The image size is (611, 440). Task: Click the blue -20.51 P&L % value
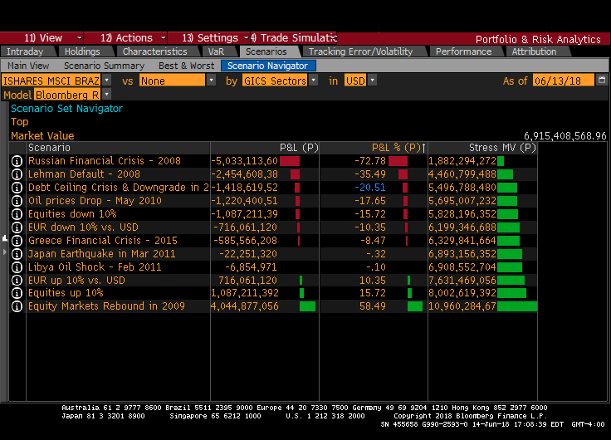click(x=369, y=188)
